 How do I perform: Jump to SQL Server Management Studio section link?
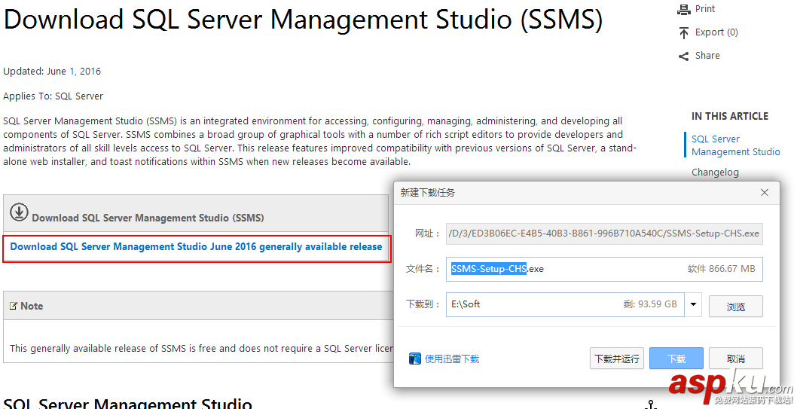coord(735,145)
